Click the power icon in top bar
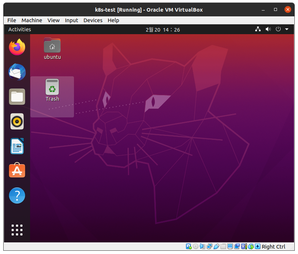The image size is (298, 254). (278, 29)
